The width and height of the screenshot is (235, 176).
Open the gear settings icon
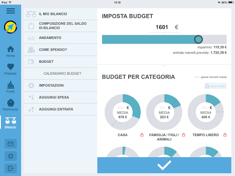coord(11,156)
